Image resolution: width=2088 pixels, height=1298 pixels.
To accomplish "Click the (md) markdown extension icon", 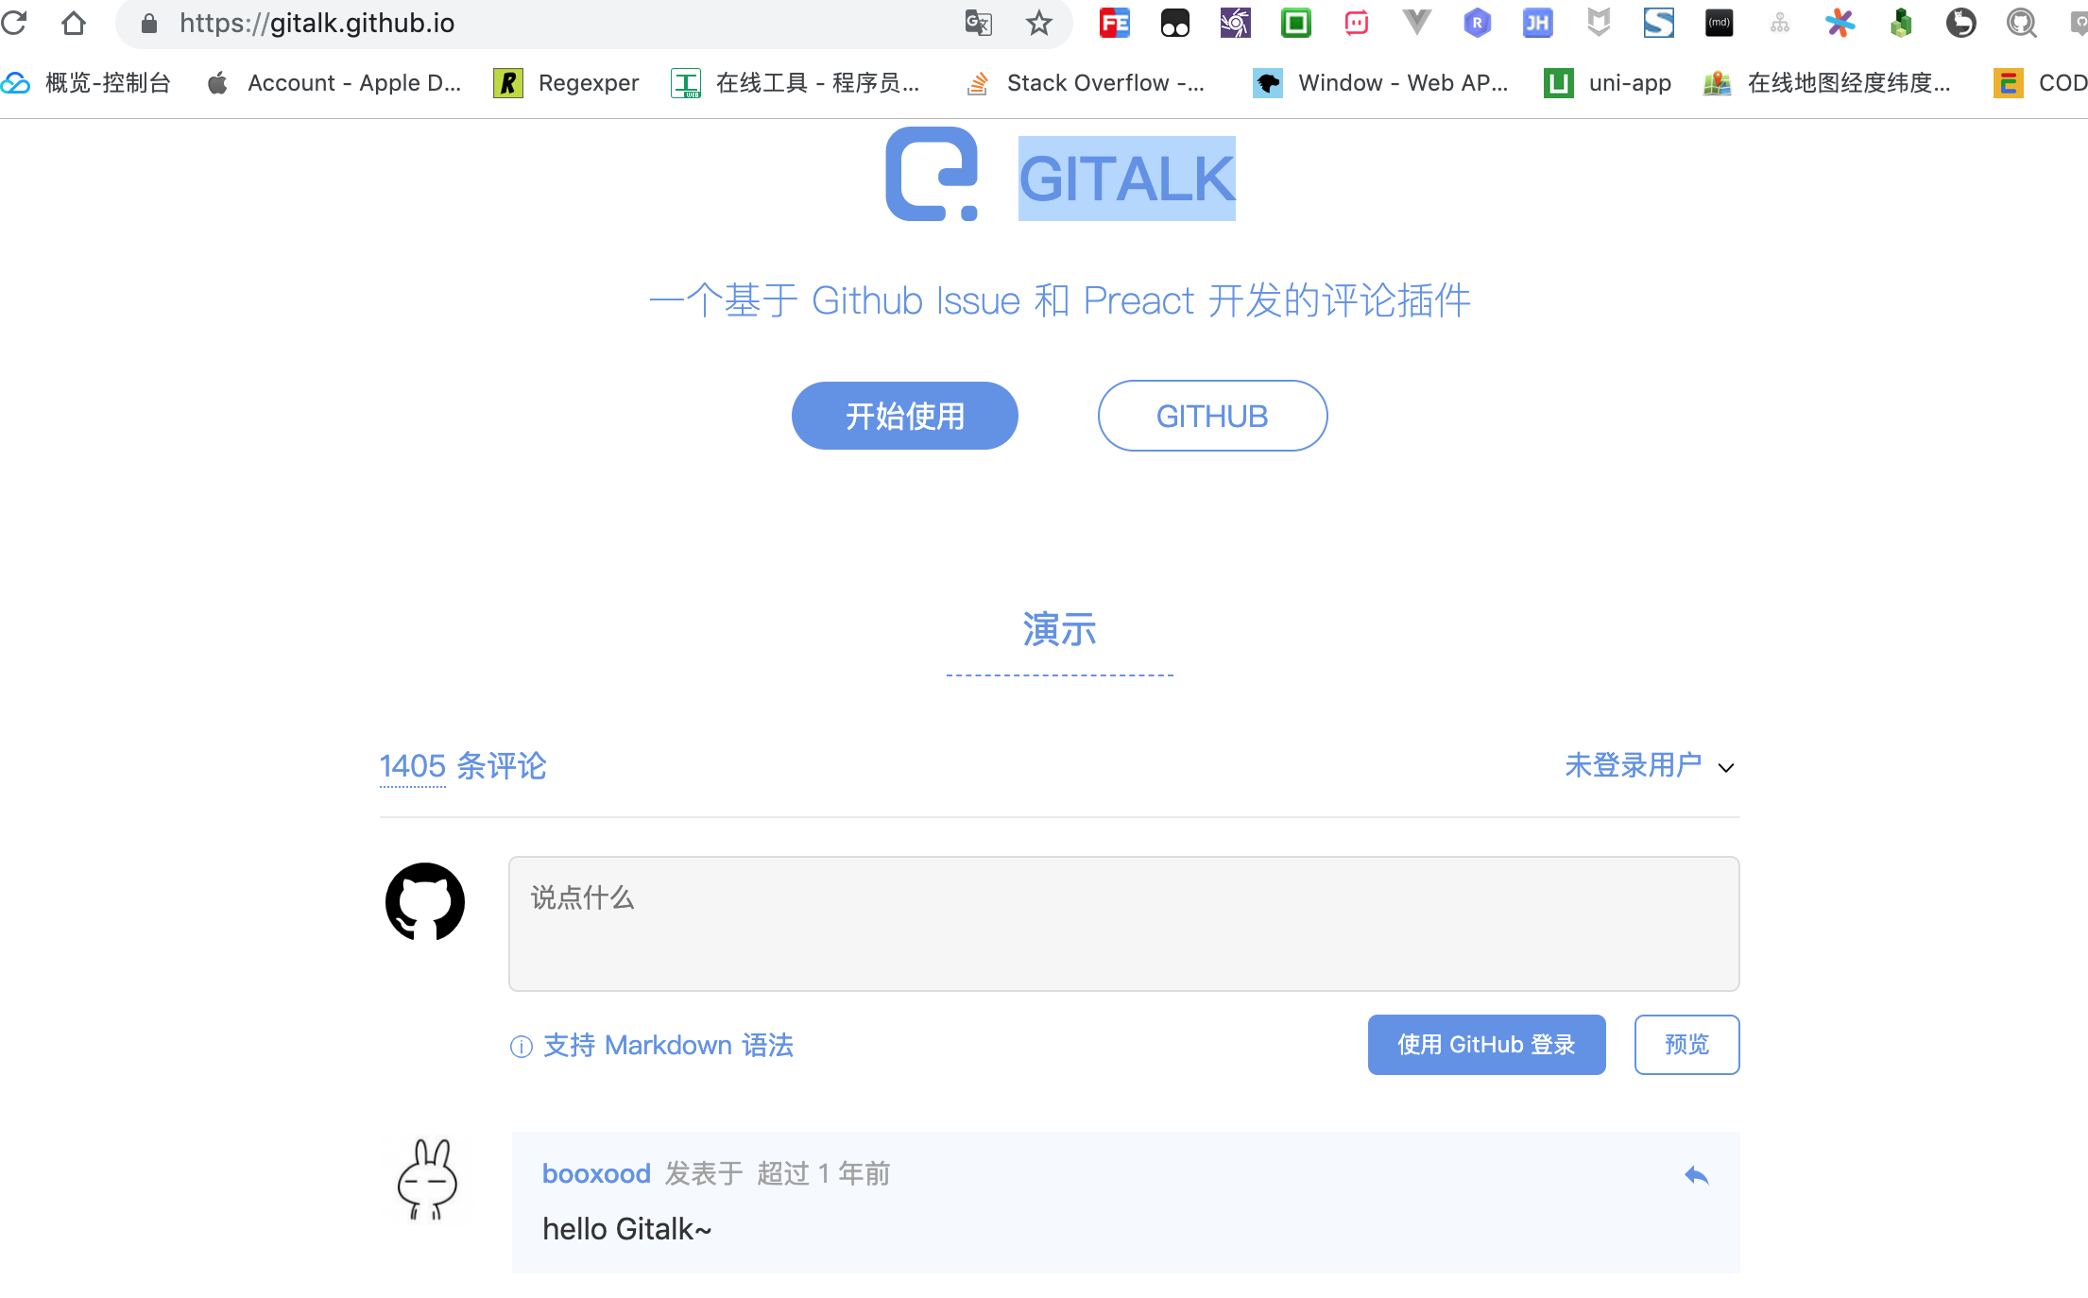I will 1719,23.
